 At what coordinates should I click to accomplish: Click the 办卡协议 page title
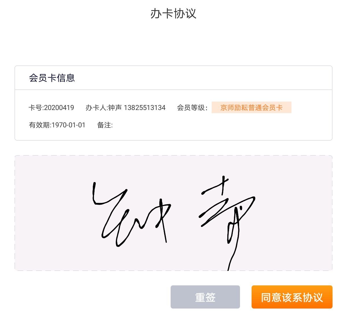point(173,14)
